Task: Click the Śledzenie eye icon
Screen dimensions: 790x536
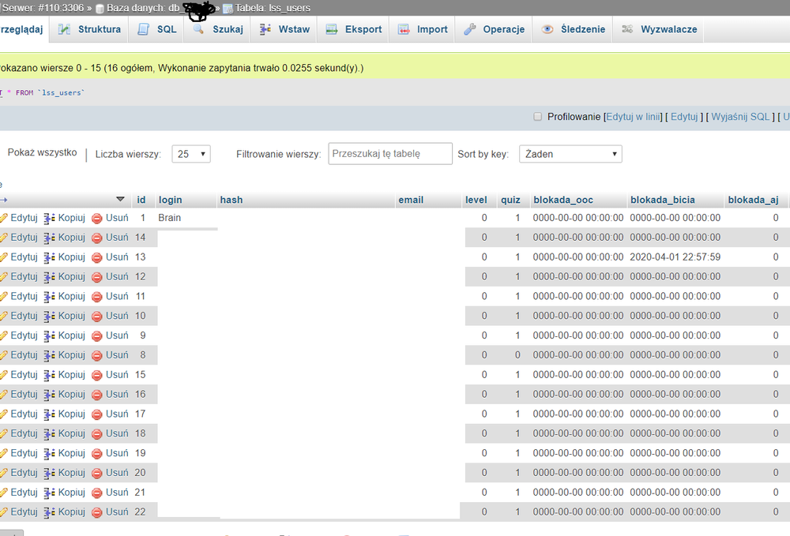Action: (x=547, y=30)
